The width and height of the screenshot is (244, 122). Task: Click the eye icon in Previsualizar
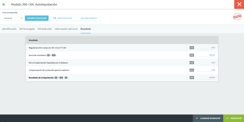pos(55,18)
